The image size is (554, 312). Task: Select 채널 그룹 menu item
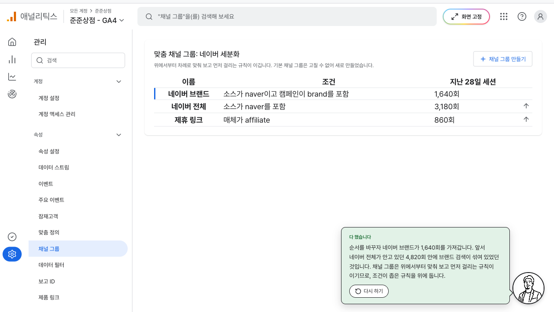(x=78, y=249)
